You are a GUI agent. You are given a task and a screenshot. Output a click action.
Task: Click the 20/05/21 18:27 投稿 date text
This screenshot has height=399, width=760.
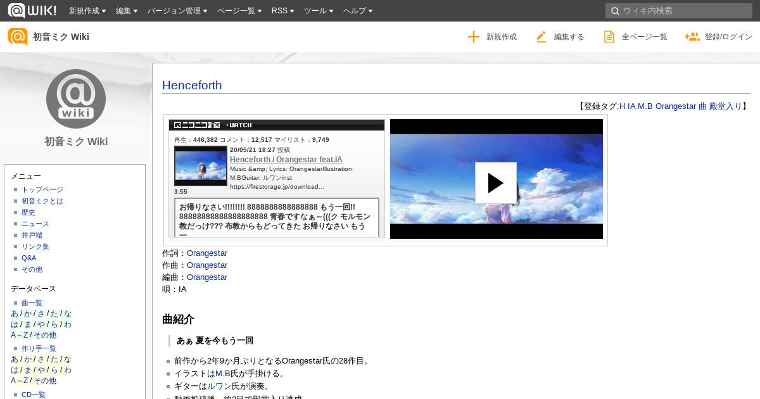(260, 150)
